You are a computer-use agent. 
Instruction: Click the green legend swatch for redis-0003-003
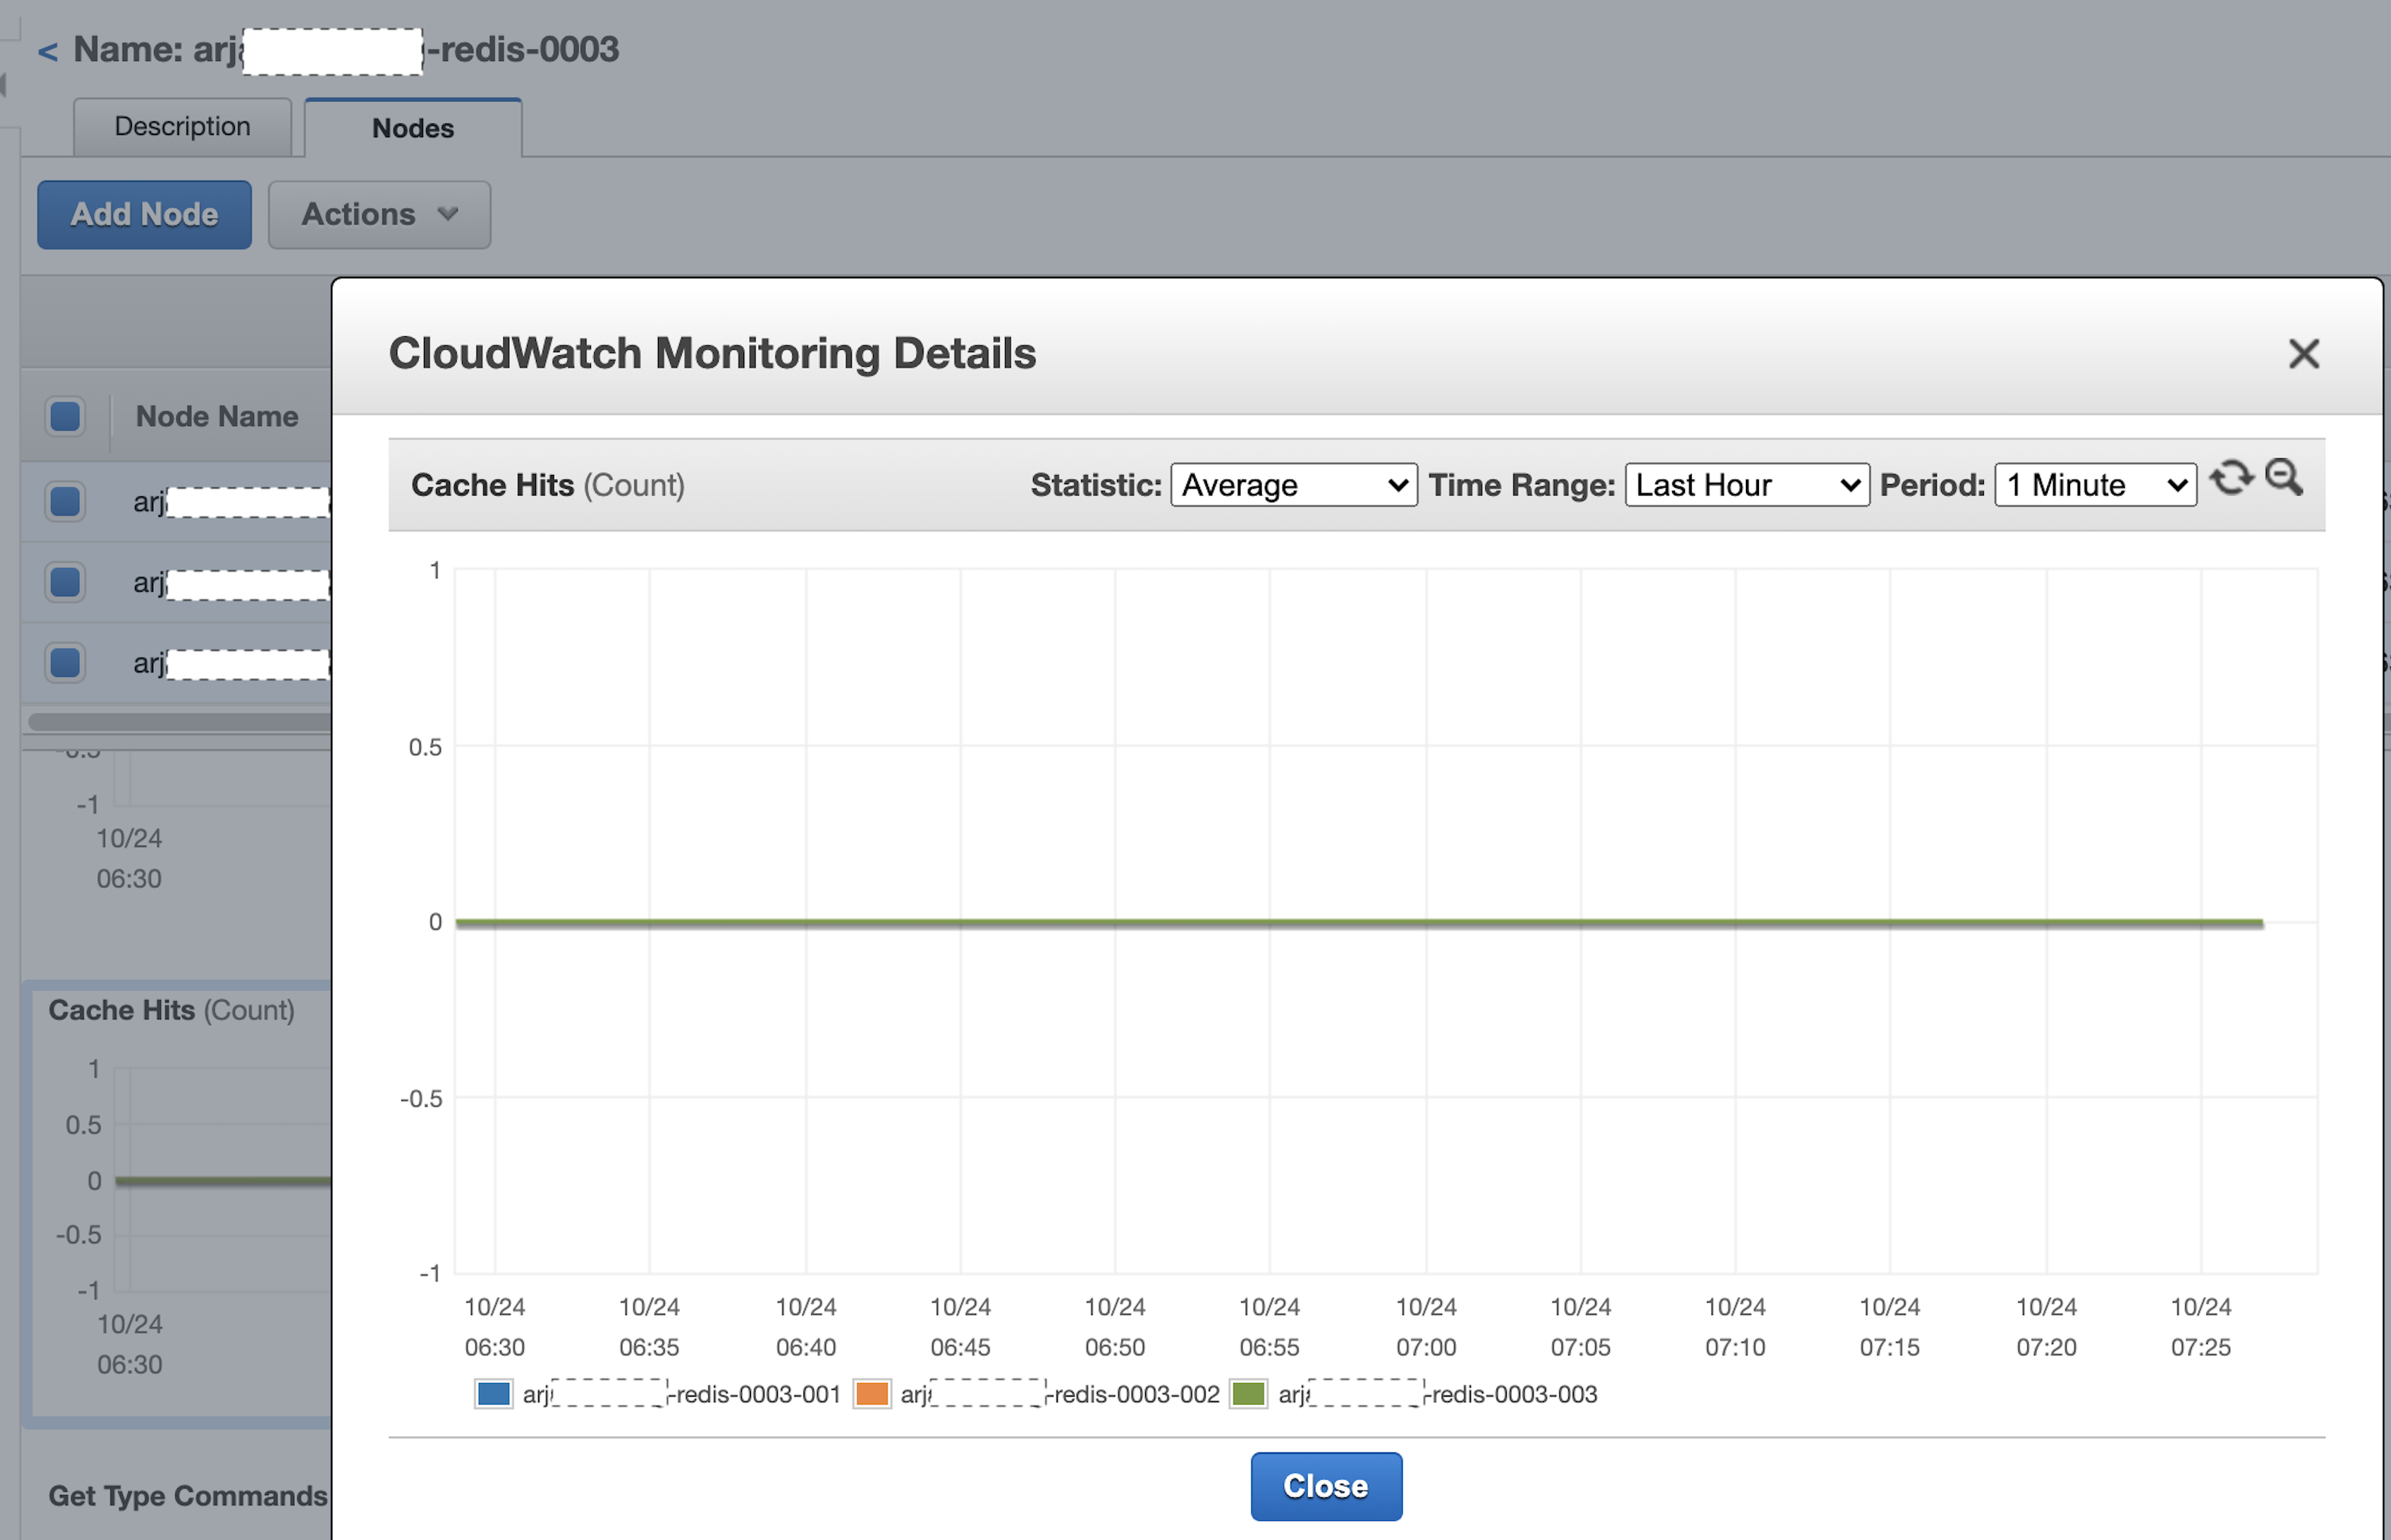(1248, 1393)
